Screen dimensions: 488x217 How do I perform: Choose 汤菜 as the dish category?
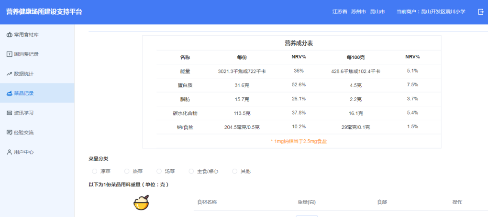159,171
